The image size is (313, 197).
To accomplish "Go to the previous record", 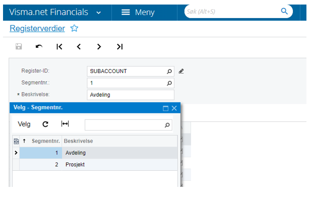I will [79, 47].
